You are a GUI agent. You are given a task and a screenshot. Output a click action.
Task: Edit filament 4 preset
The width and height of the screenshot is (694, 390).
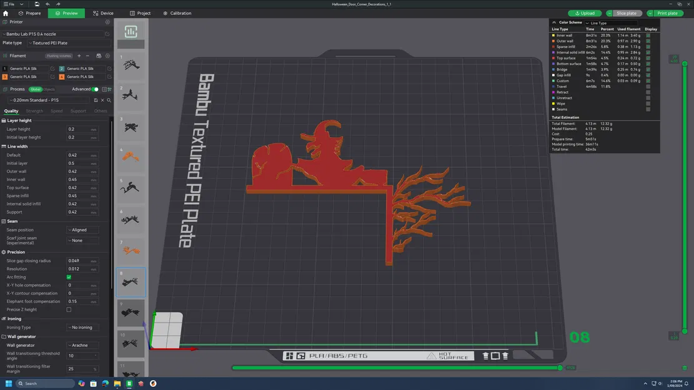pyautogui.click(x=109, y=77)
